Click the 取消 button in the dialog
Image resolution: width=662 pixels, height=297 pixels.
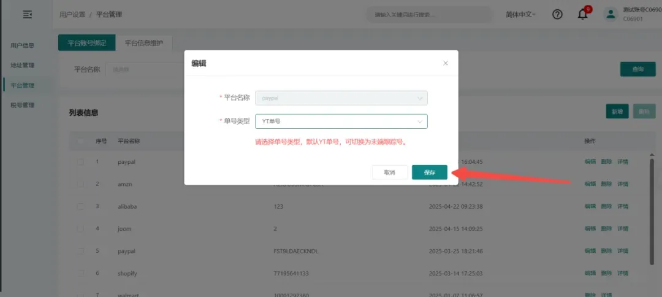click(x=390, y=172)
